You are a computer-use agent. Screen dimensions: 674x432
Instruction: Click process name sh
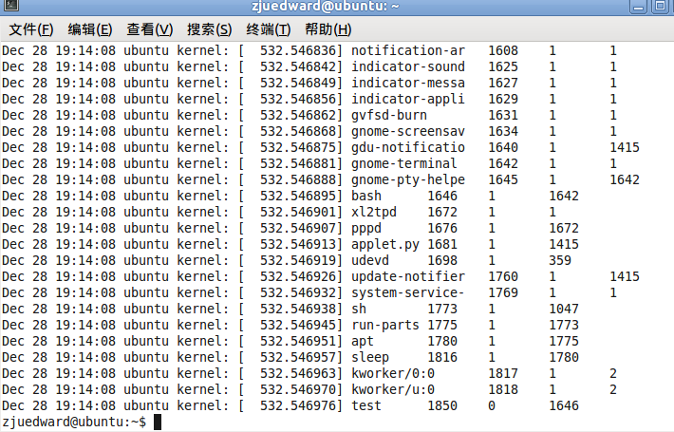[x=359, y=309]
